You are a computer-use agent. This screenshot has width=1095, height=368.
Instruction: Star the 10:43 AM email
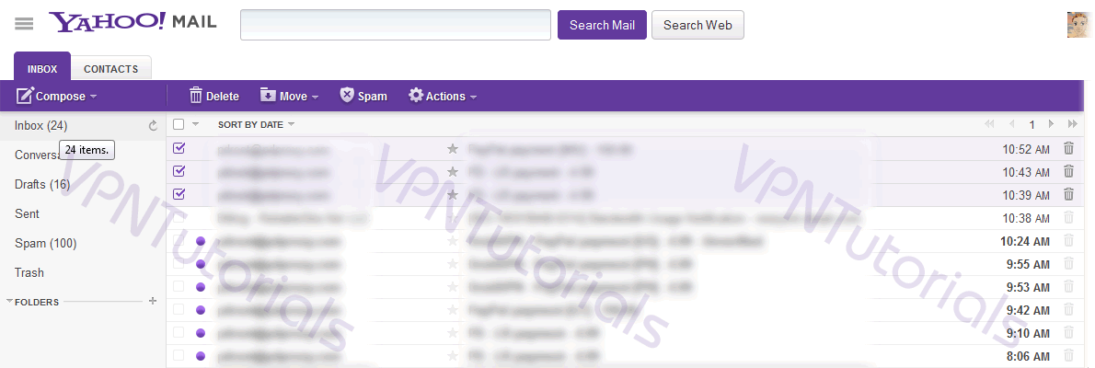[452, 171]
